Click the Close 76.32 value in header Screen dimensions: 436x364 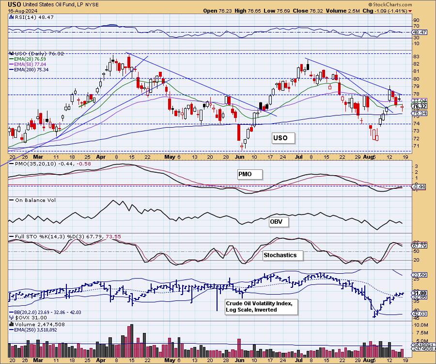pyautogui.click(x=308, y=11)
